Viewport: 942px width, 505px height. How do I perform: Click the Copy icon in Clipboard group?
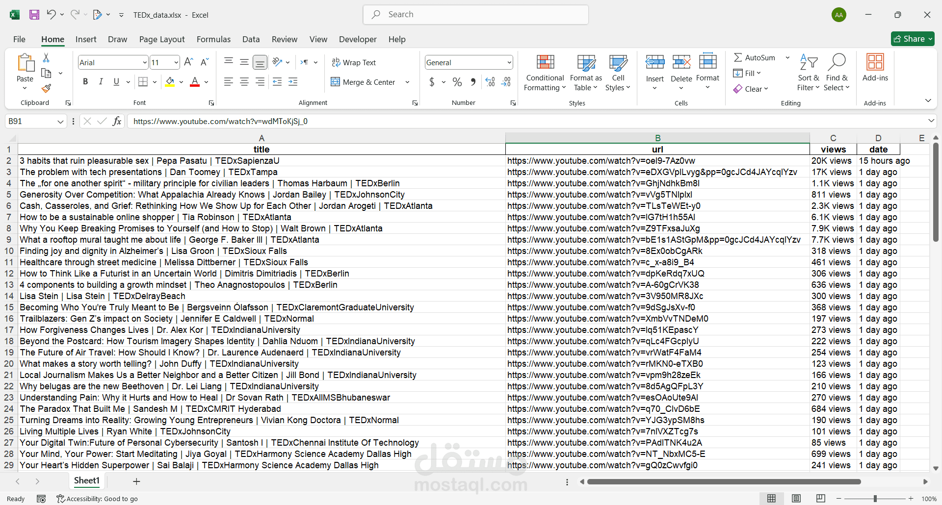[46, 73]
